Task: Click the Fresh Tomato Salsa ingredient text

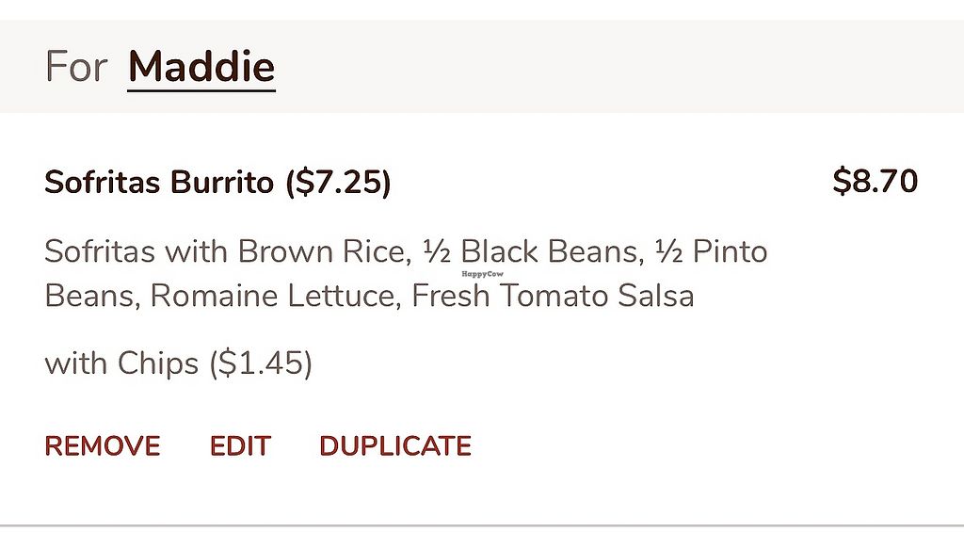Action: (x=554, y=296)
